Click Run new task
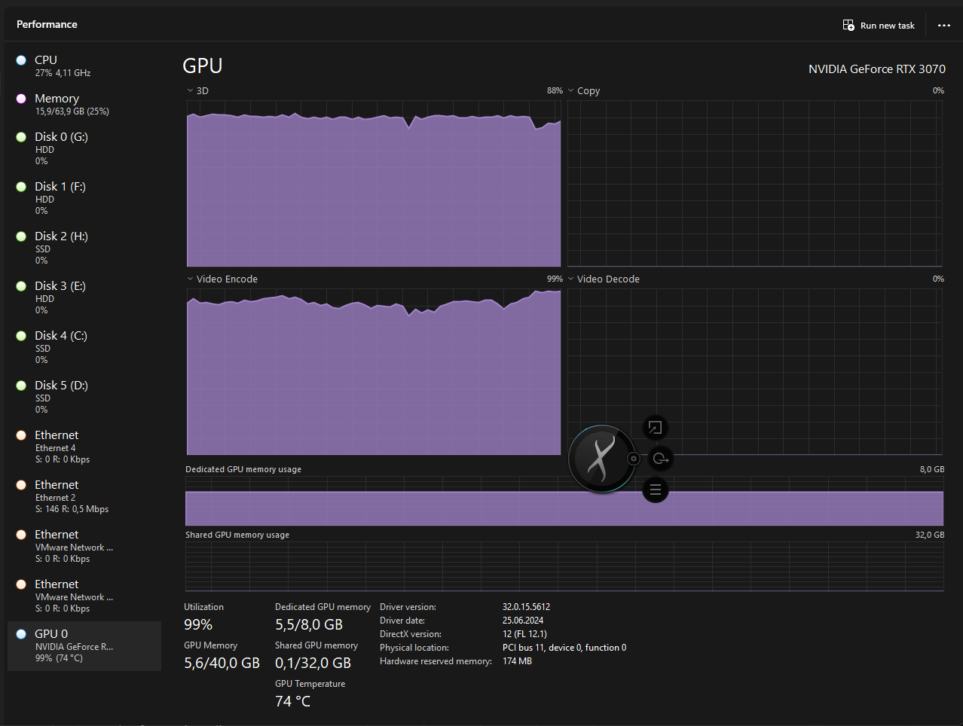 click(879, 25)
